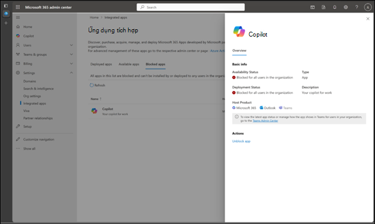Click the browser sidebar panel icon
The height and width of the screenshot is (224, 375).
(6, 6)
